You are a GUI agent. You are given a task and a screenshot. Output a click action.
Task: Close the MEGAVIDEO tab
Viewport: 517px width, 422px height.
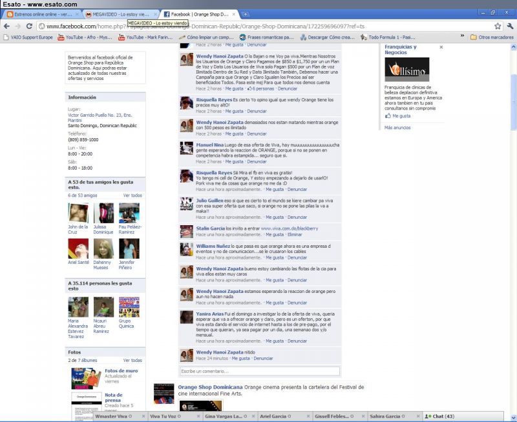tap(155, 14)
